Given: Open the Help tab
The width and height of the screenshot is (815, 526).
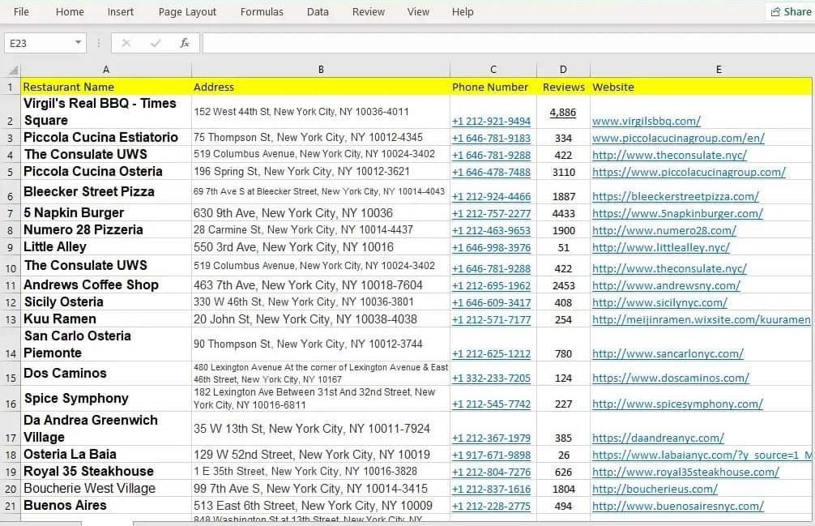Looking at the screenshot, I should tap(462, 11).
